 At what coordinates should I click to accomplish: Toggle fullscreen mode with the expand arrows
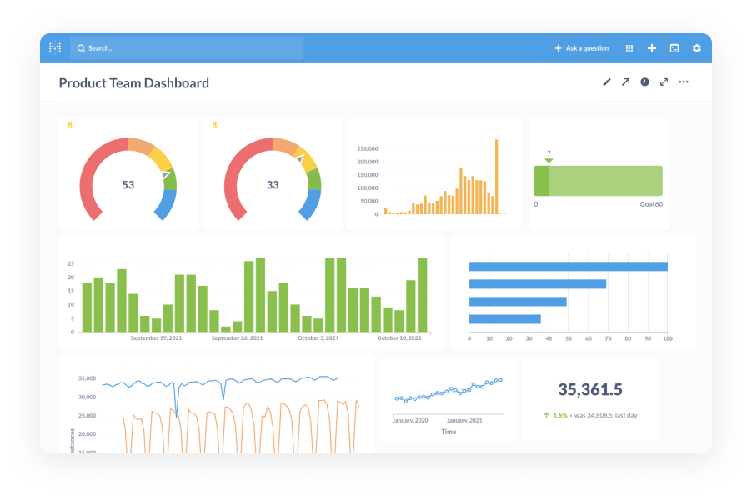click(664, 82)
